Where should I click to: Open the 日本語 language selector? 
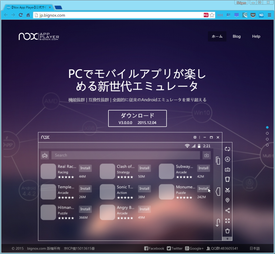[255, 248]
